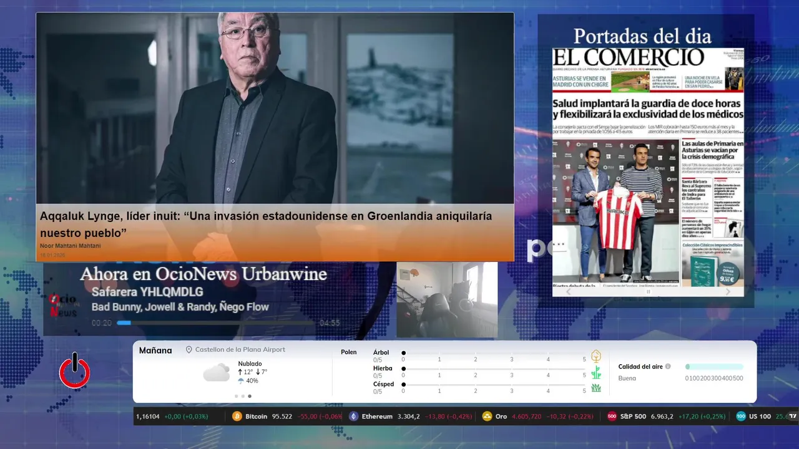Click Portadas del dia title
This screenshot has width=799, height=449.
(x=642, y=36)
